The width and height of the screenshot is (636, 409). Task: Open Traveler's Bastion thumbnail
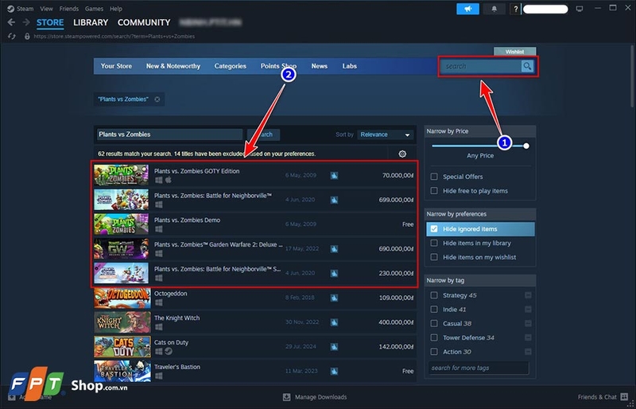coord(122,371)
